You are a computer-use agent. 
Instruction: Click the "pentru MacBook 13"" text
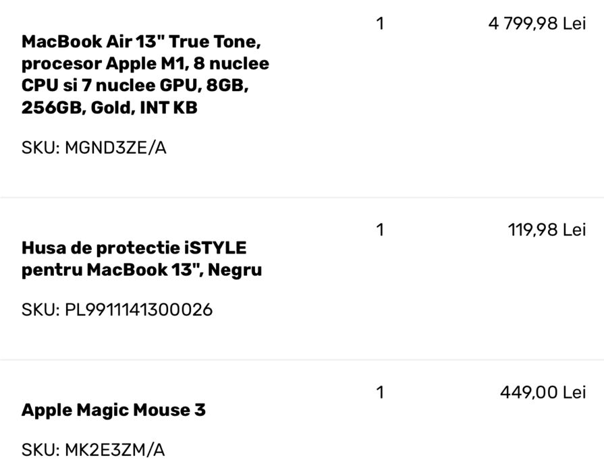(x=110, y=270)
